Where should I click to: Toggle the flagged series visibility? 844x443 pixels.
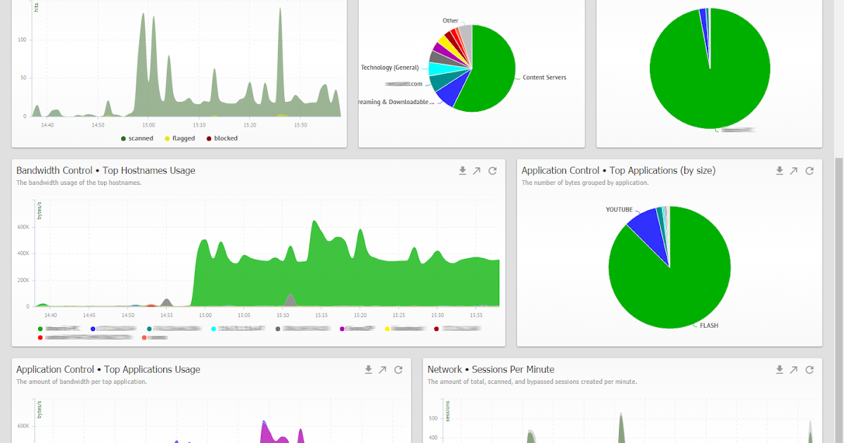180,138
